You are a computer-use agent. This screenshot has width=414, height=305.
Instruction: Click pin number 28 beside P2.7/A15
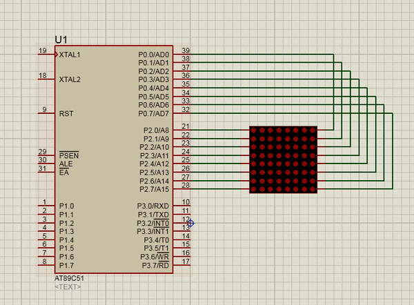tap(186, 185)
